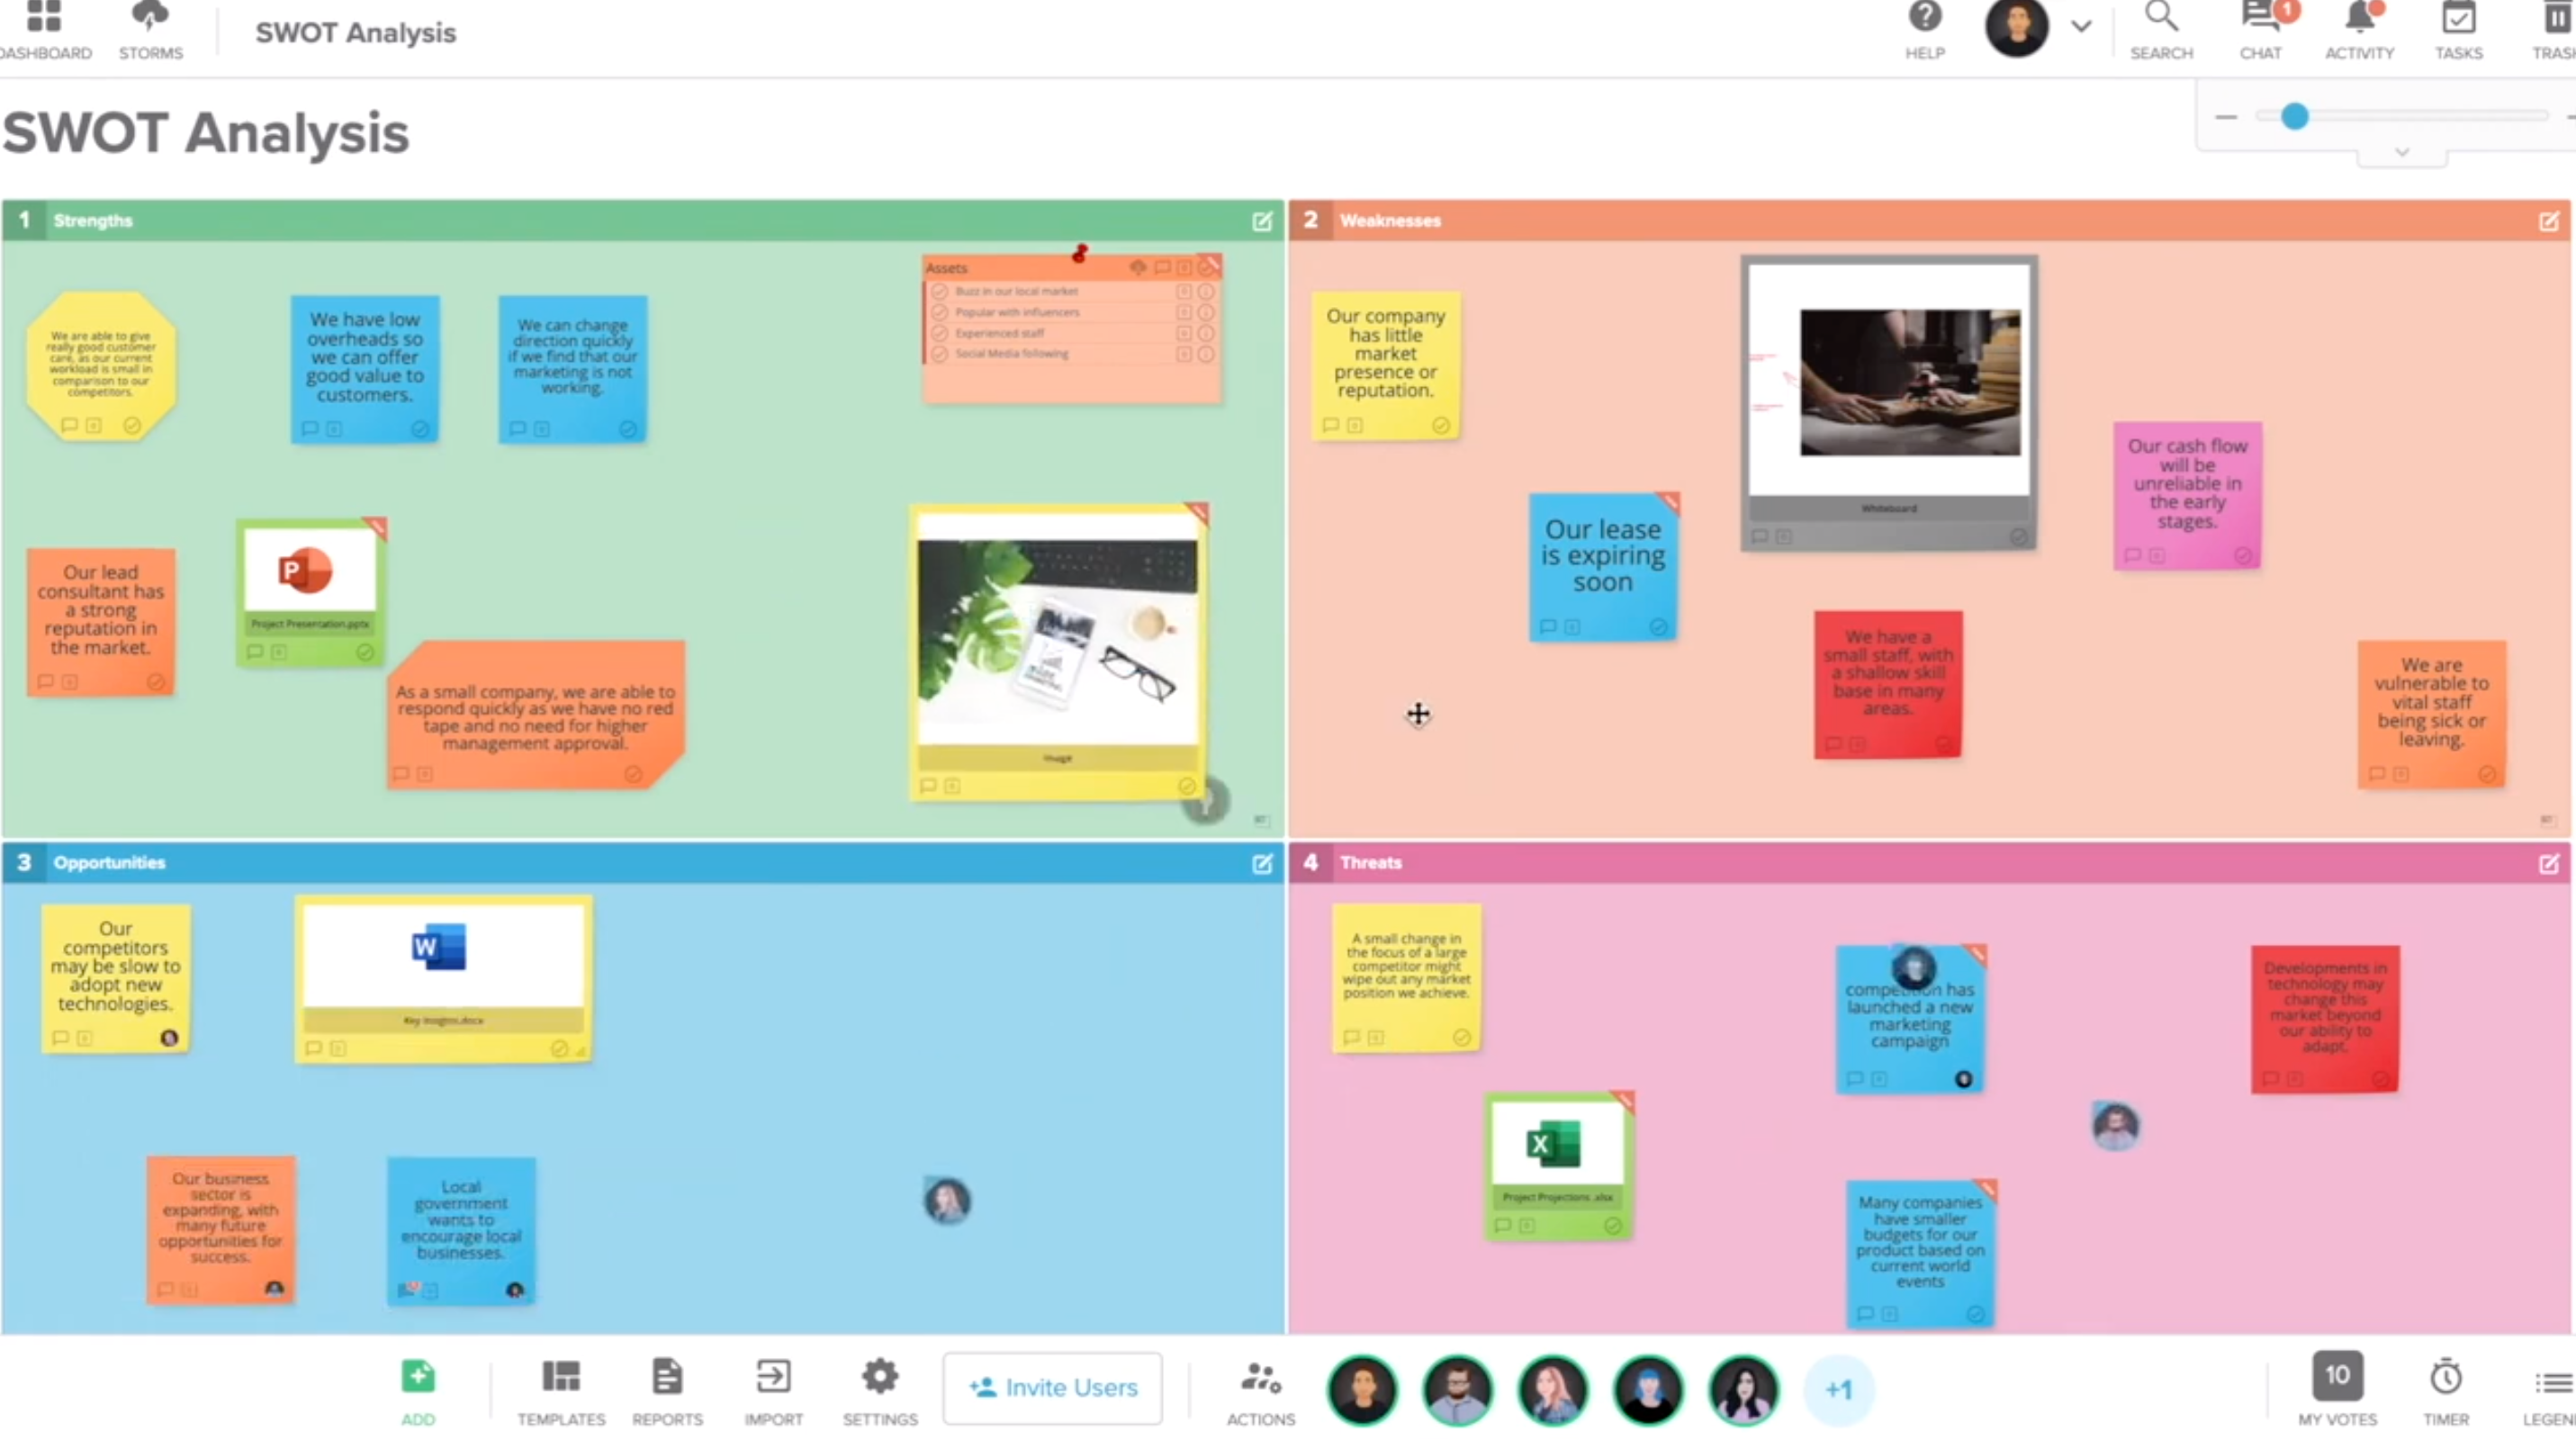Click the TIMER control

[x=2445, y=1387]
